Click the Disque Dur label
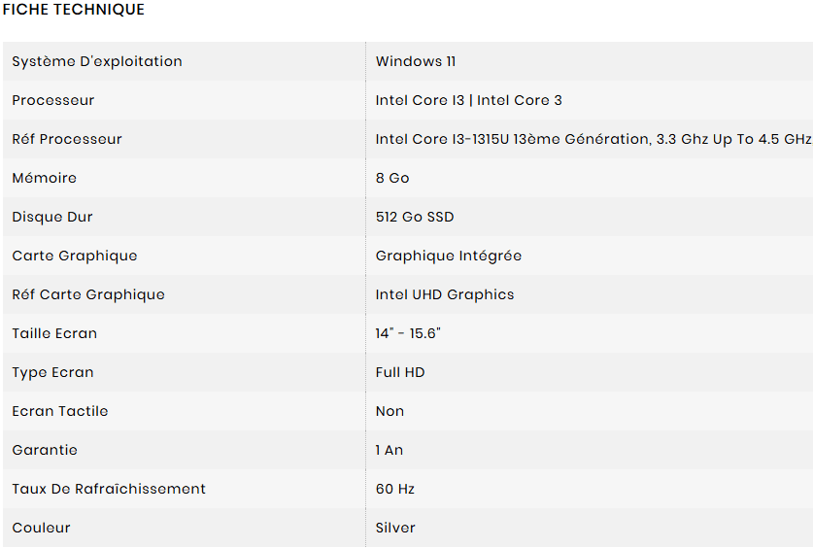Viewport: 813px width, 548px height. click(52, 217)
